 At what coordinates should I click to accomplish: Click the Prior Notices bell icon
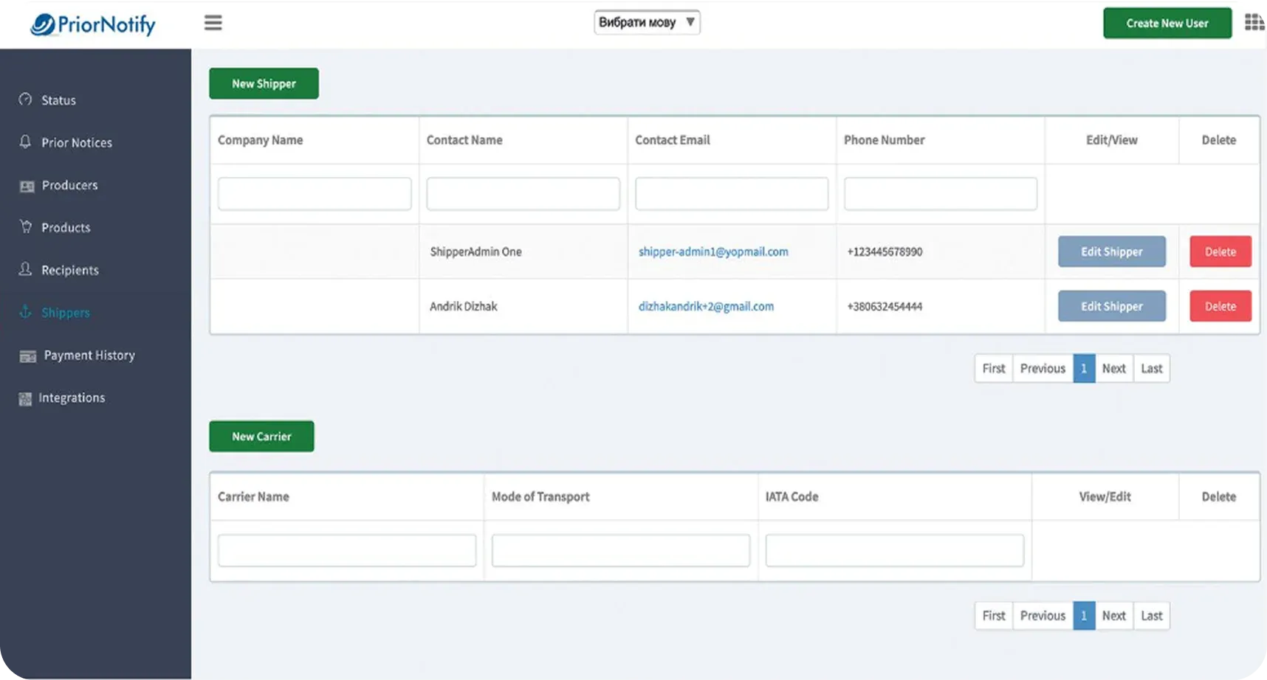[26, 142]
